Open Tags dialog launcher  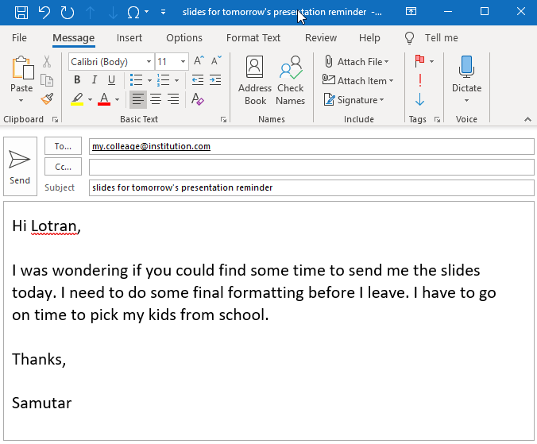click(x=438, y=119)
